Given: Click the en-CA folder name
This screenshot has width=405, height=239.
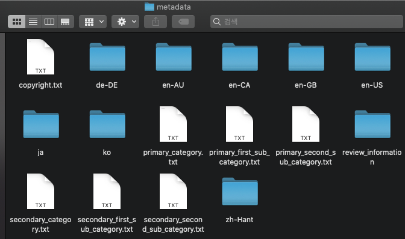Looking at the screenshot, I should [x=239, y=85].
